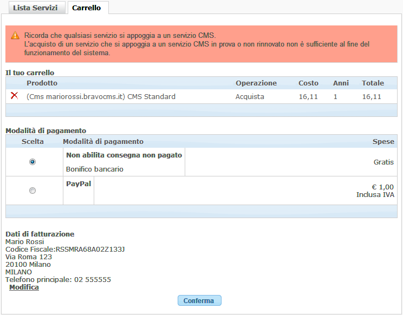Click the Totale column header
403x315 pixels.
click(x=373, y=83)
